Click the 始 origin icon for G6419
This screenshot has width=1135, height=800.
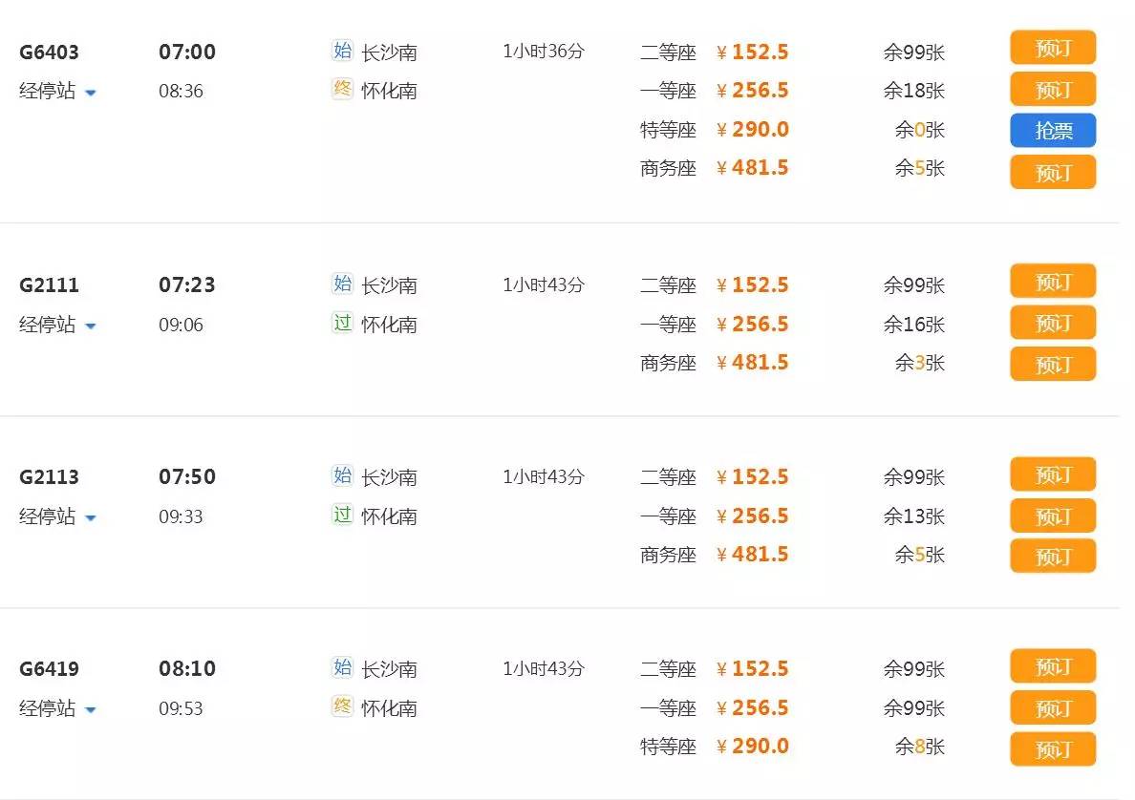coord(342,667)
